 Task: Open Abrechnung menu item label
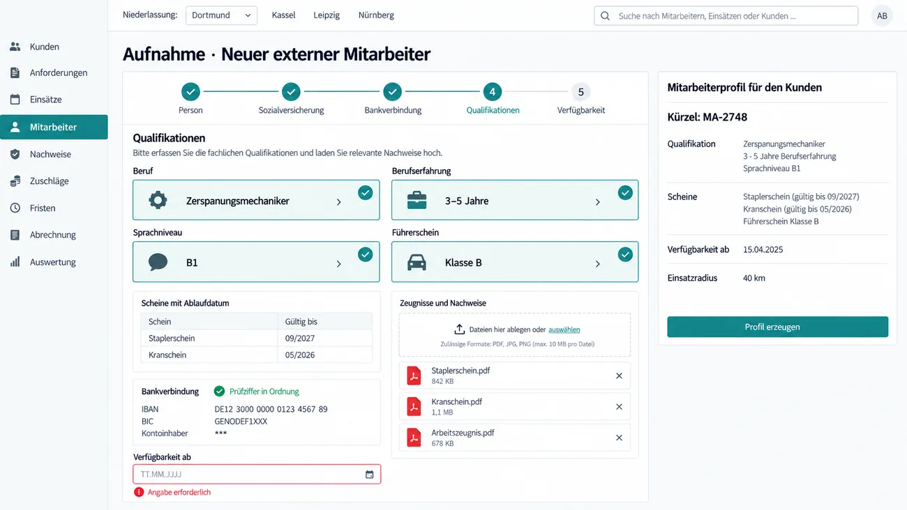pos(53,235)
